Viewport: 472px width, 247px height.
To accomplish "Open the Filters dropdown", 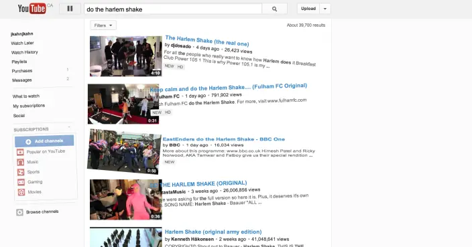I will 103,25.
